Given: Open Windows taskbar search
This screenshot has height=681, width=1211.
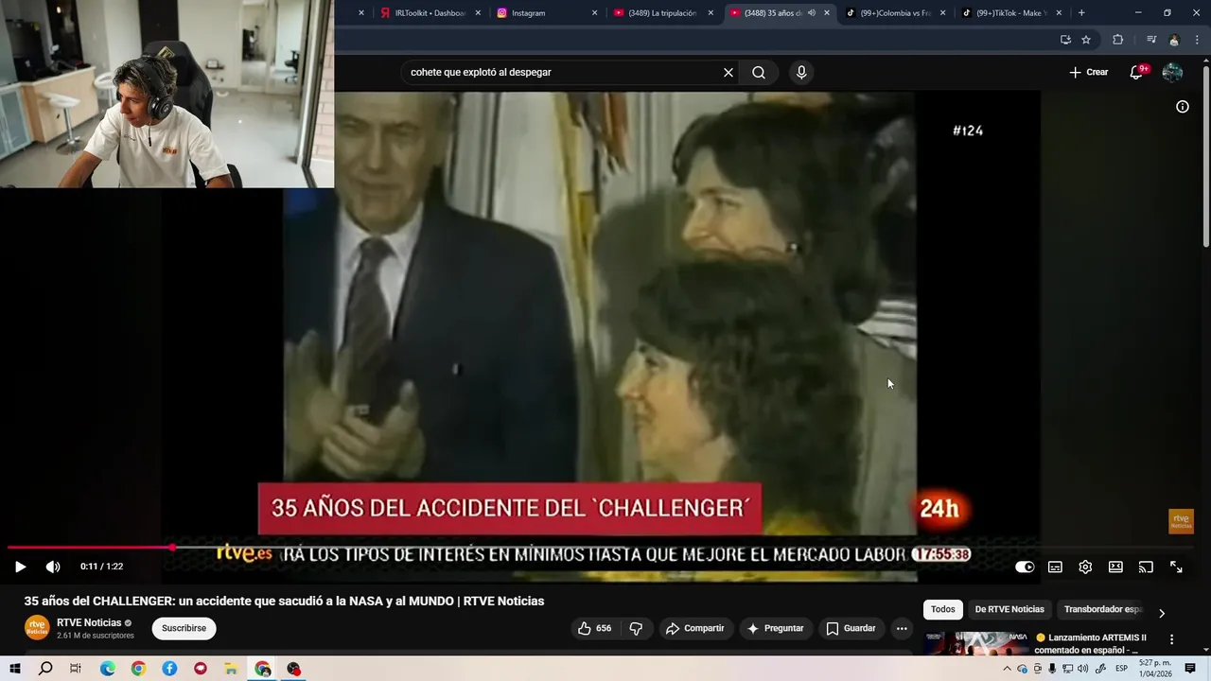Looking at the screenshot, I should (x=45, y=669).
